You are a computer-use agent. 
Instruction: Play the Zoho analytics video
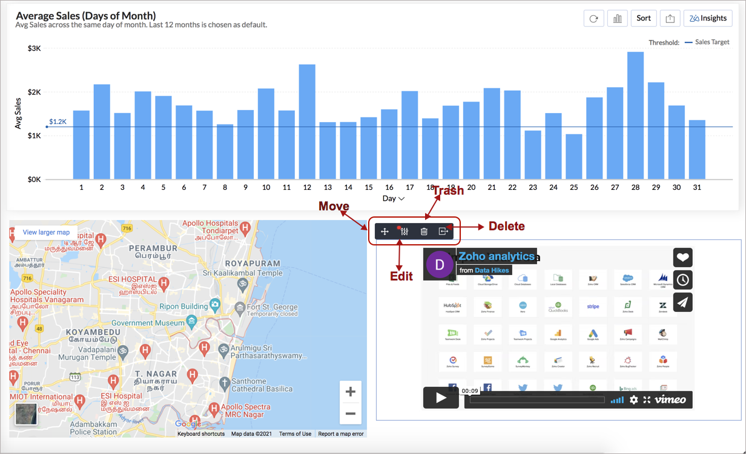coord(441,398)
